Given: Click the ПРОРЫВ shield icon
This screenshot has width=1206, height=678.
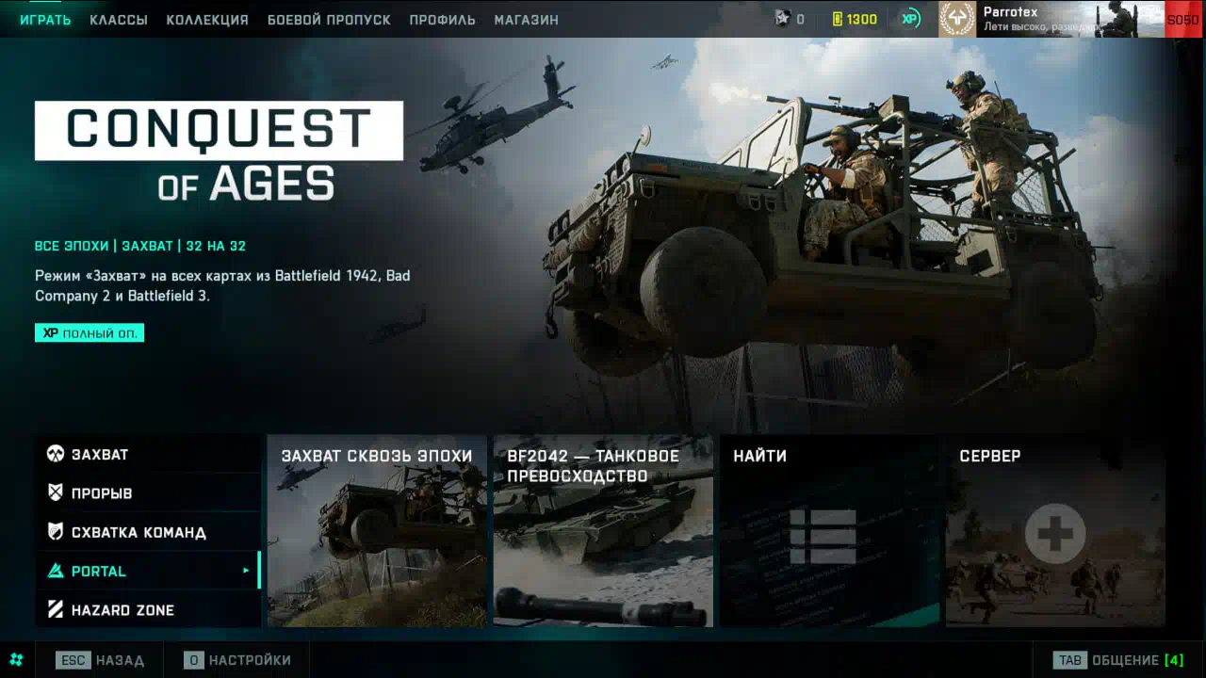Looking at the screenshot, I should (56, 492).
